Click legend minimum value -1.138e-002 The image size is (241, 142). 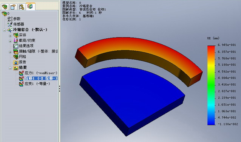228,124
